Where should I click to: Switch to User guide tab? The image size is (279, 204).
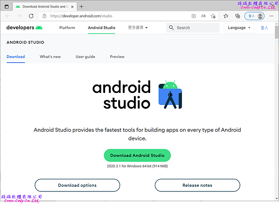click(x=85, y=57)
